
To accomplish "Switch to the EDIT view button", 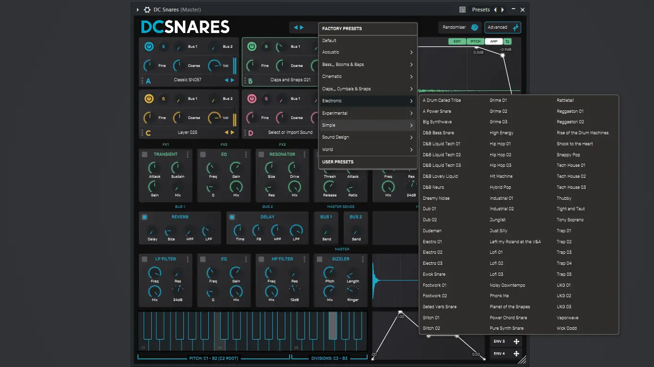I will coord(457,42).
